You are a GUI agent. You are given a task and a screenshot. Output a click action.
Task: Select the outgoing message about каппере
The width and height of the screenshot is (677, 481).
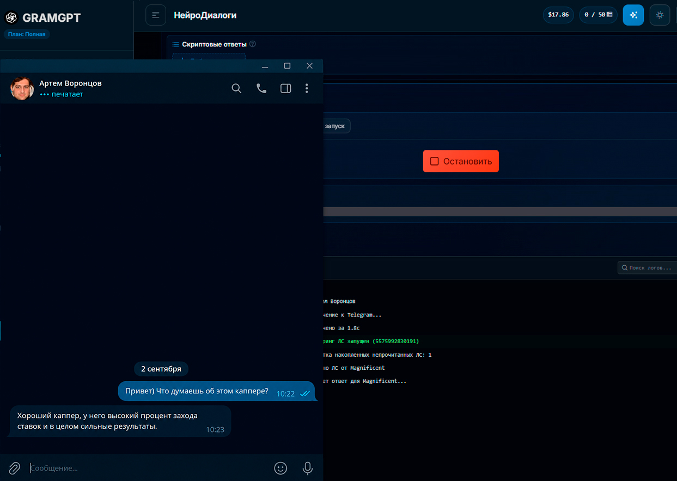[x=217, y=392]
